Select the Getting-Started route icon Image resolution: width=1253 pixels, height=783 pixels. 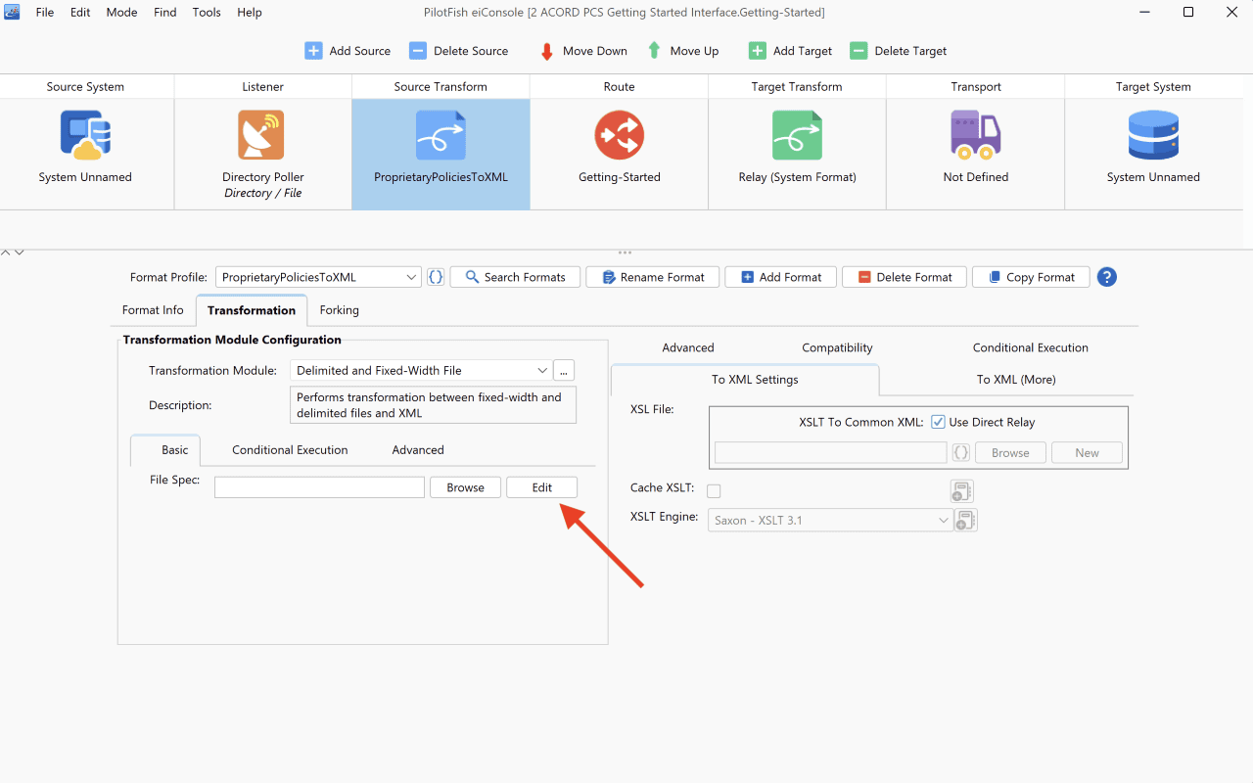(x=619, y=135)
